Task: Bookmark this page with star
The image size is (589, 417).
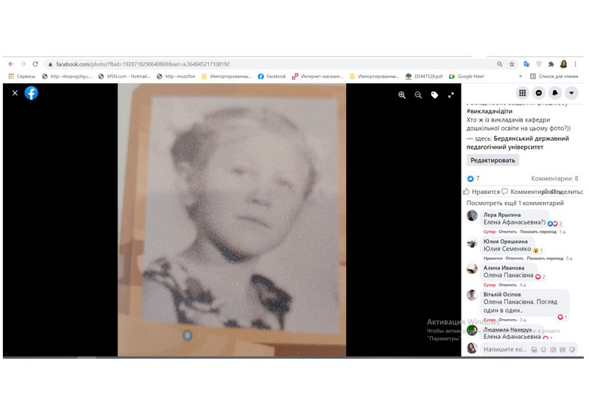Action: (512, 64)
